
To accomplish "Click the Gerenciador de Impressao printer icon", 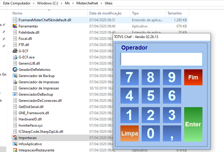I will (x=15, y=82).
